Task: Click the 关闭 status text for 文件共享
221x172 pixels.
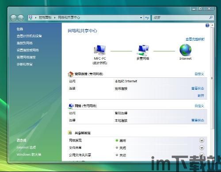Action: pos(122,148)
